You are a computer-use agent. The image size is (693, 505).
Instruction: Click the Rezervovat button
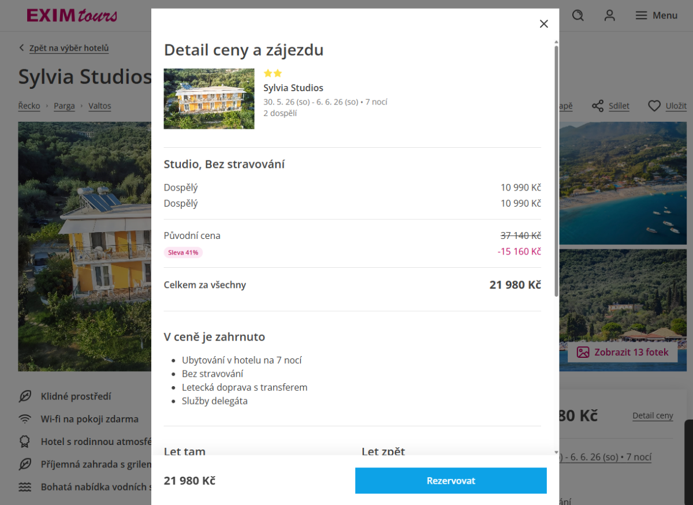pyautogui.click(x=450, y=481)
